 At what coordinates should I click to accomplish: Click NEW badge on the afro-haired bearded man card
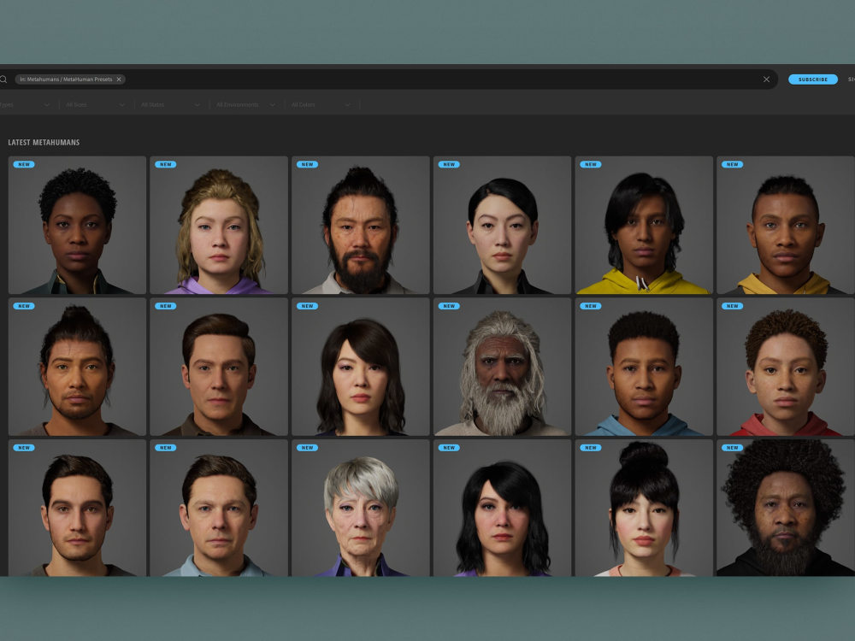pos(733,448)
